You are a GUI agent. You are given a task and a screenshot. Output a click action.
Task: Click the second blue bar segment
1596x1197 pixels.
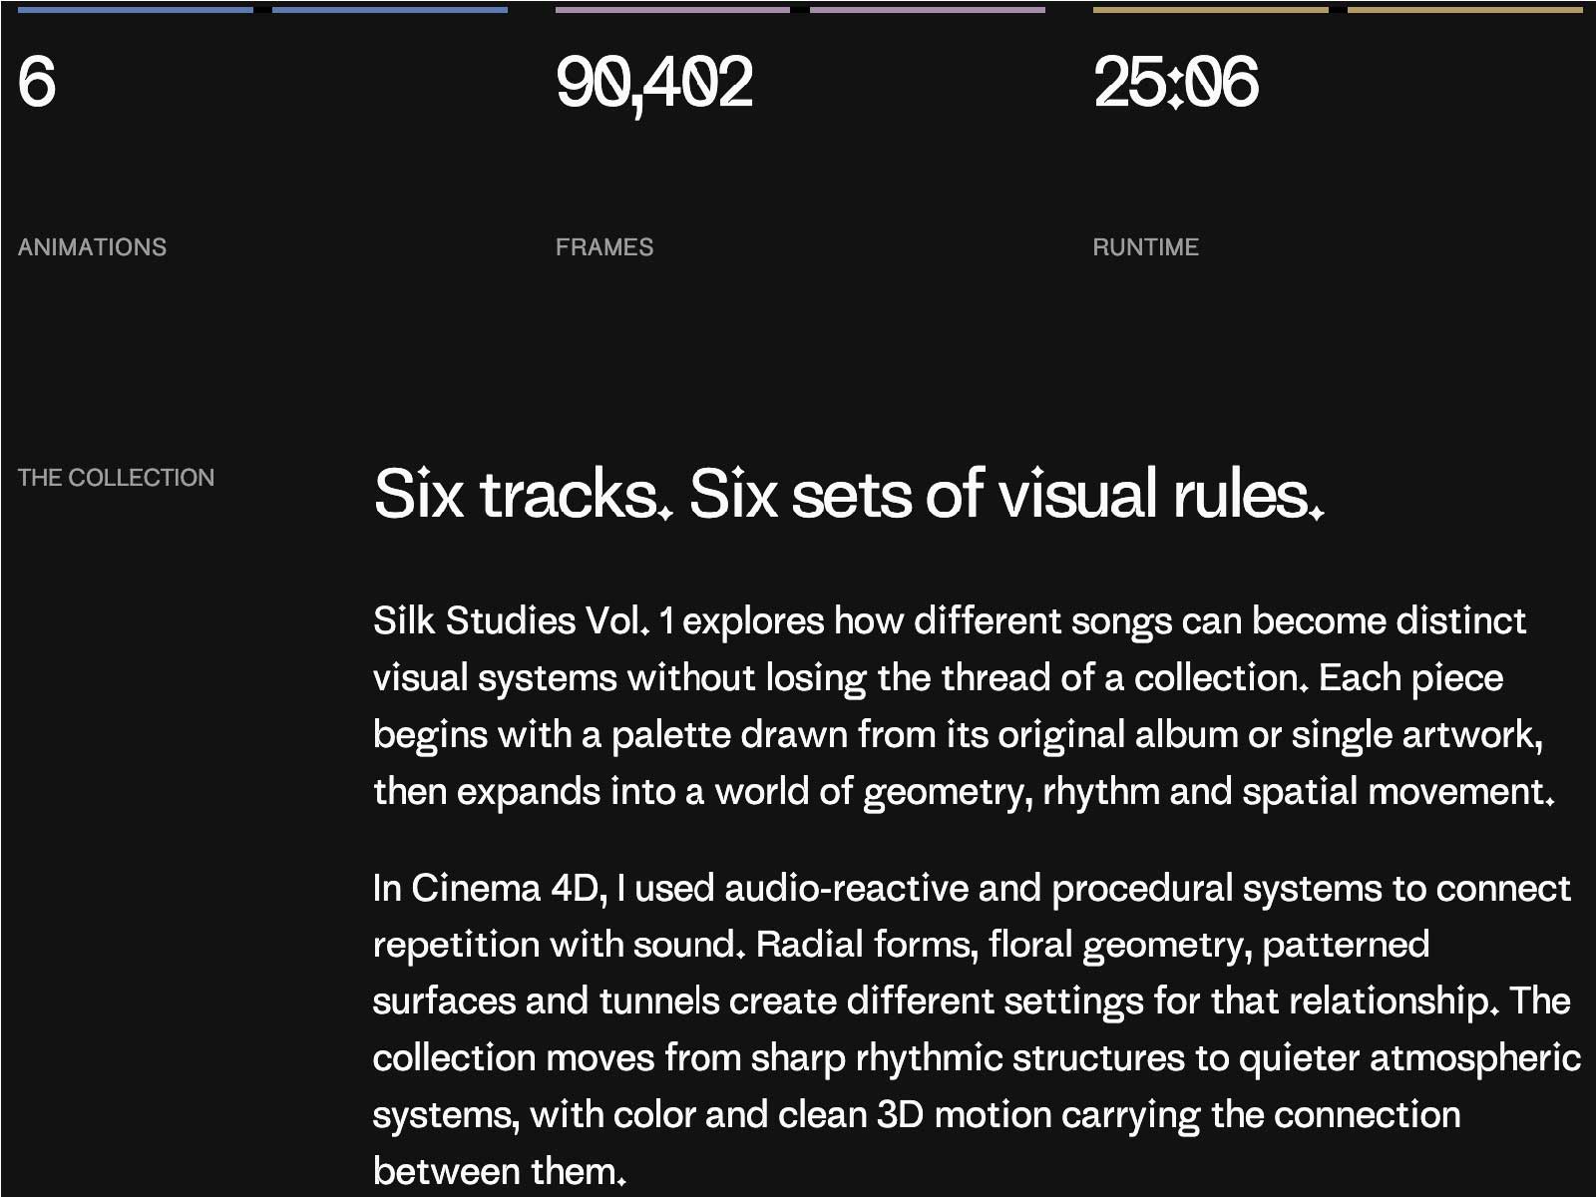pyautogui.click(x=390, y=10)
